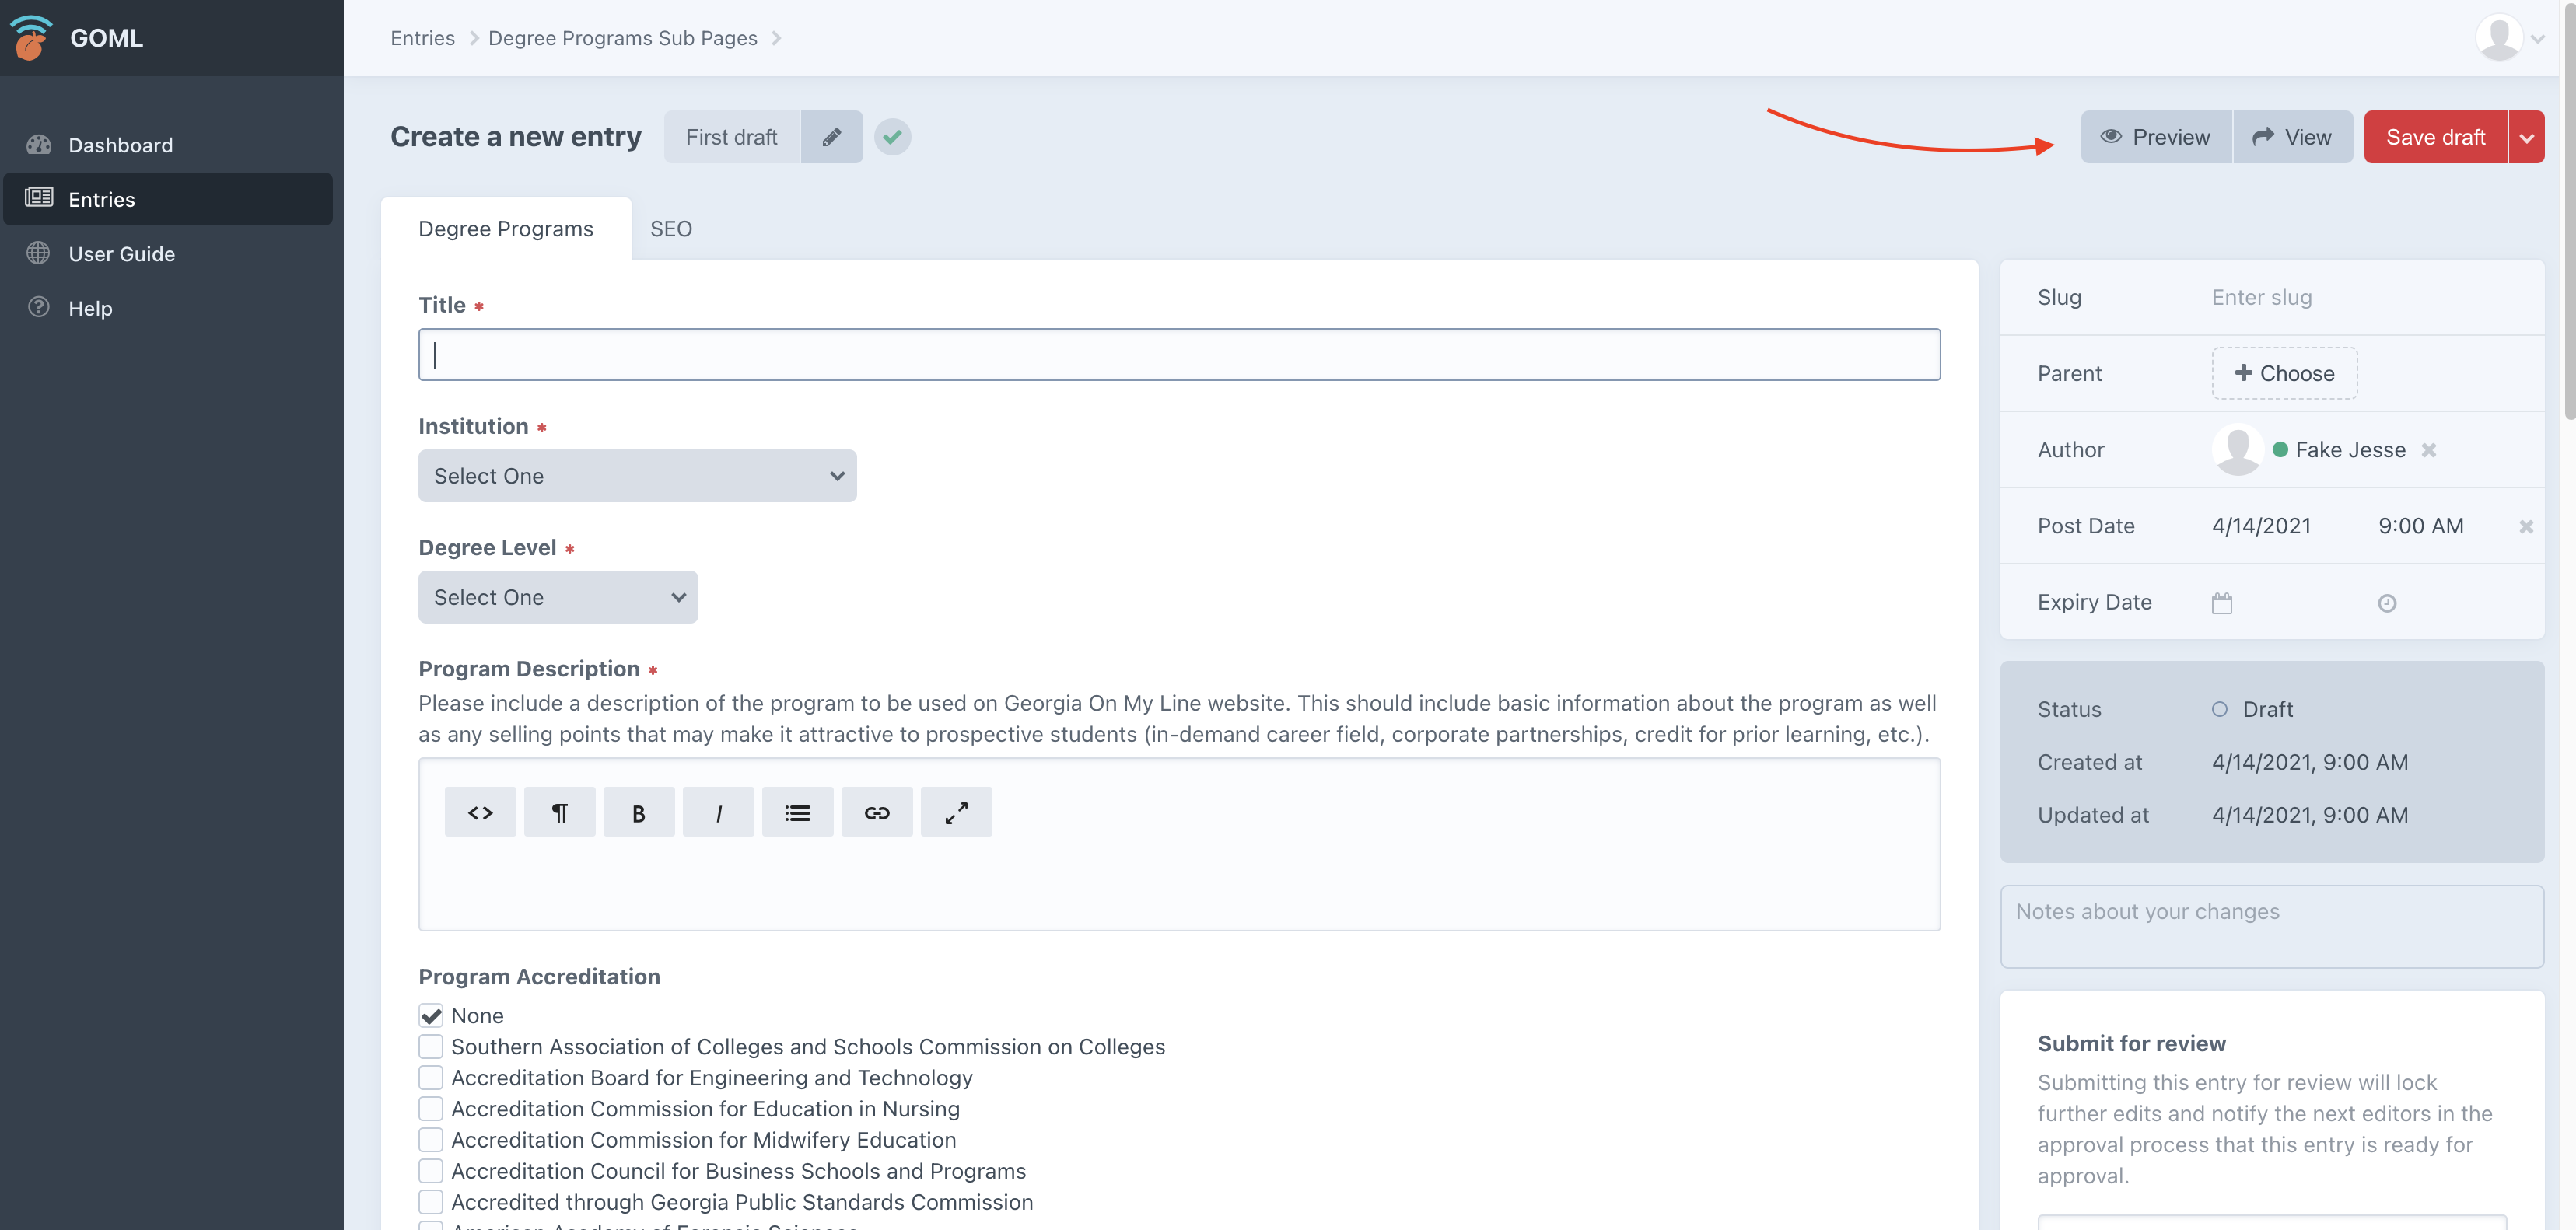Screen dimensions: 2576x1230
Task: Open the Degree Level dropdown
Action: 558,597
